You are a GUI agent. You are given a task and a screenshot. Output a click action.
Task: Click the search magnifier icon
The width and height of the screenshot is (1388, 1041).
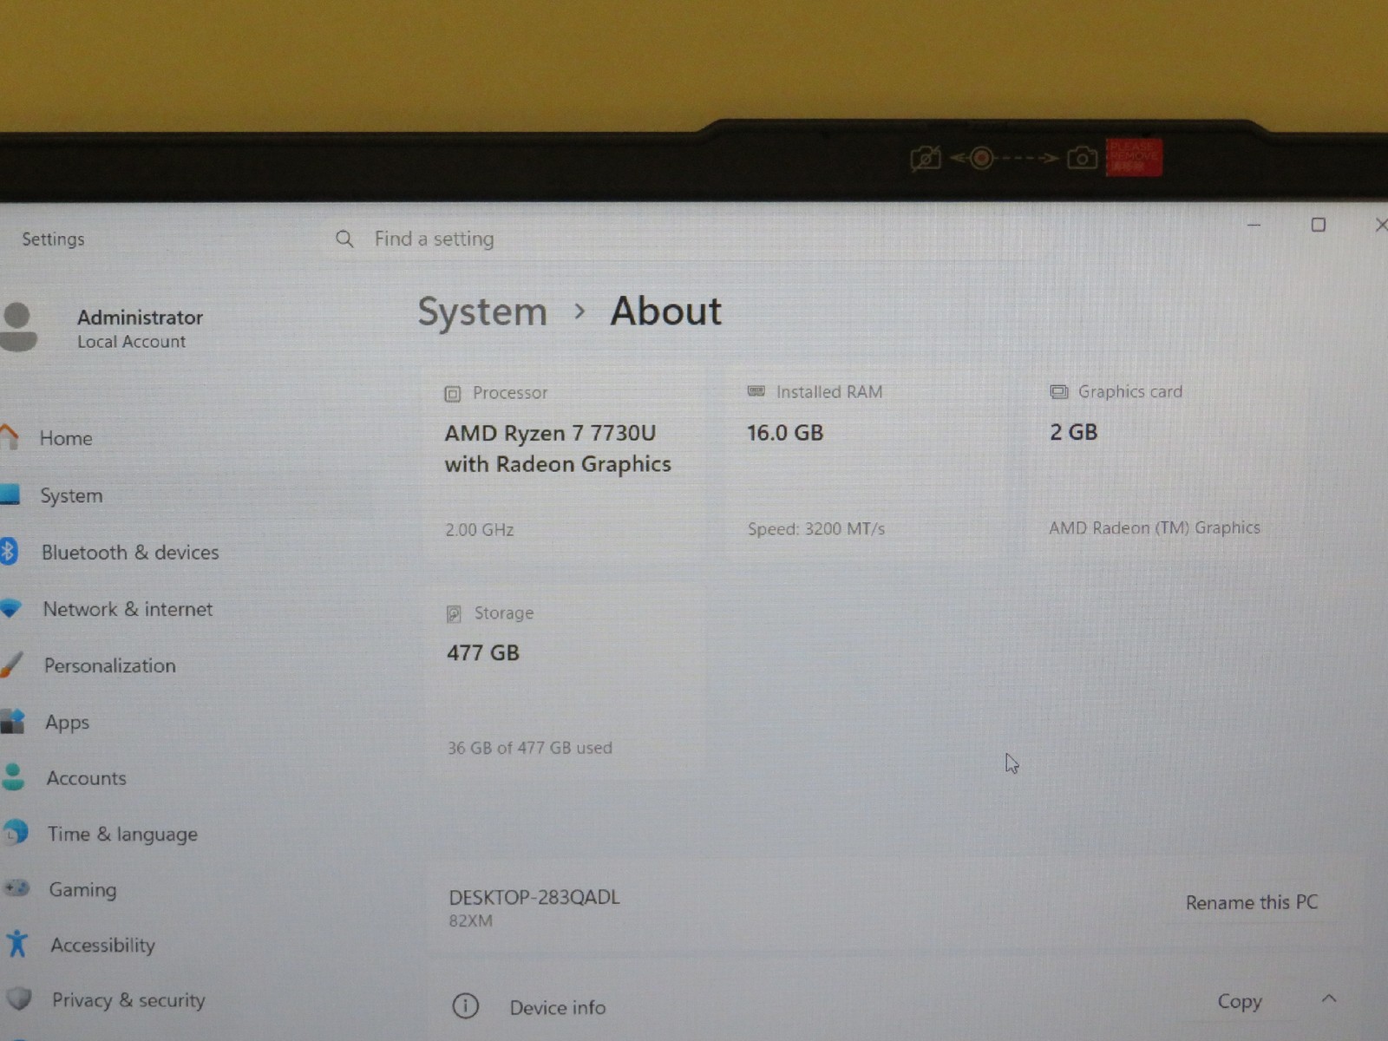(x=344, y=239)
